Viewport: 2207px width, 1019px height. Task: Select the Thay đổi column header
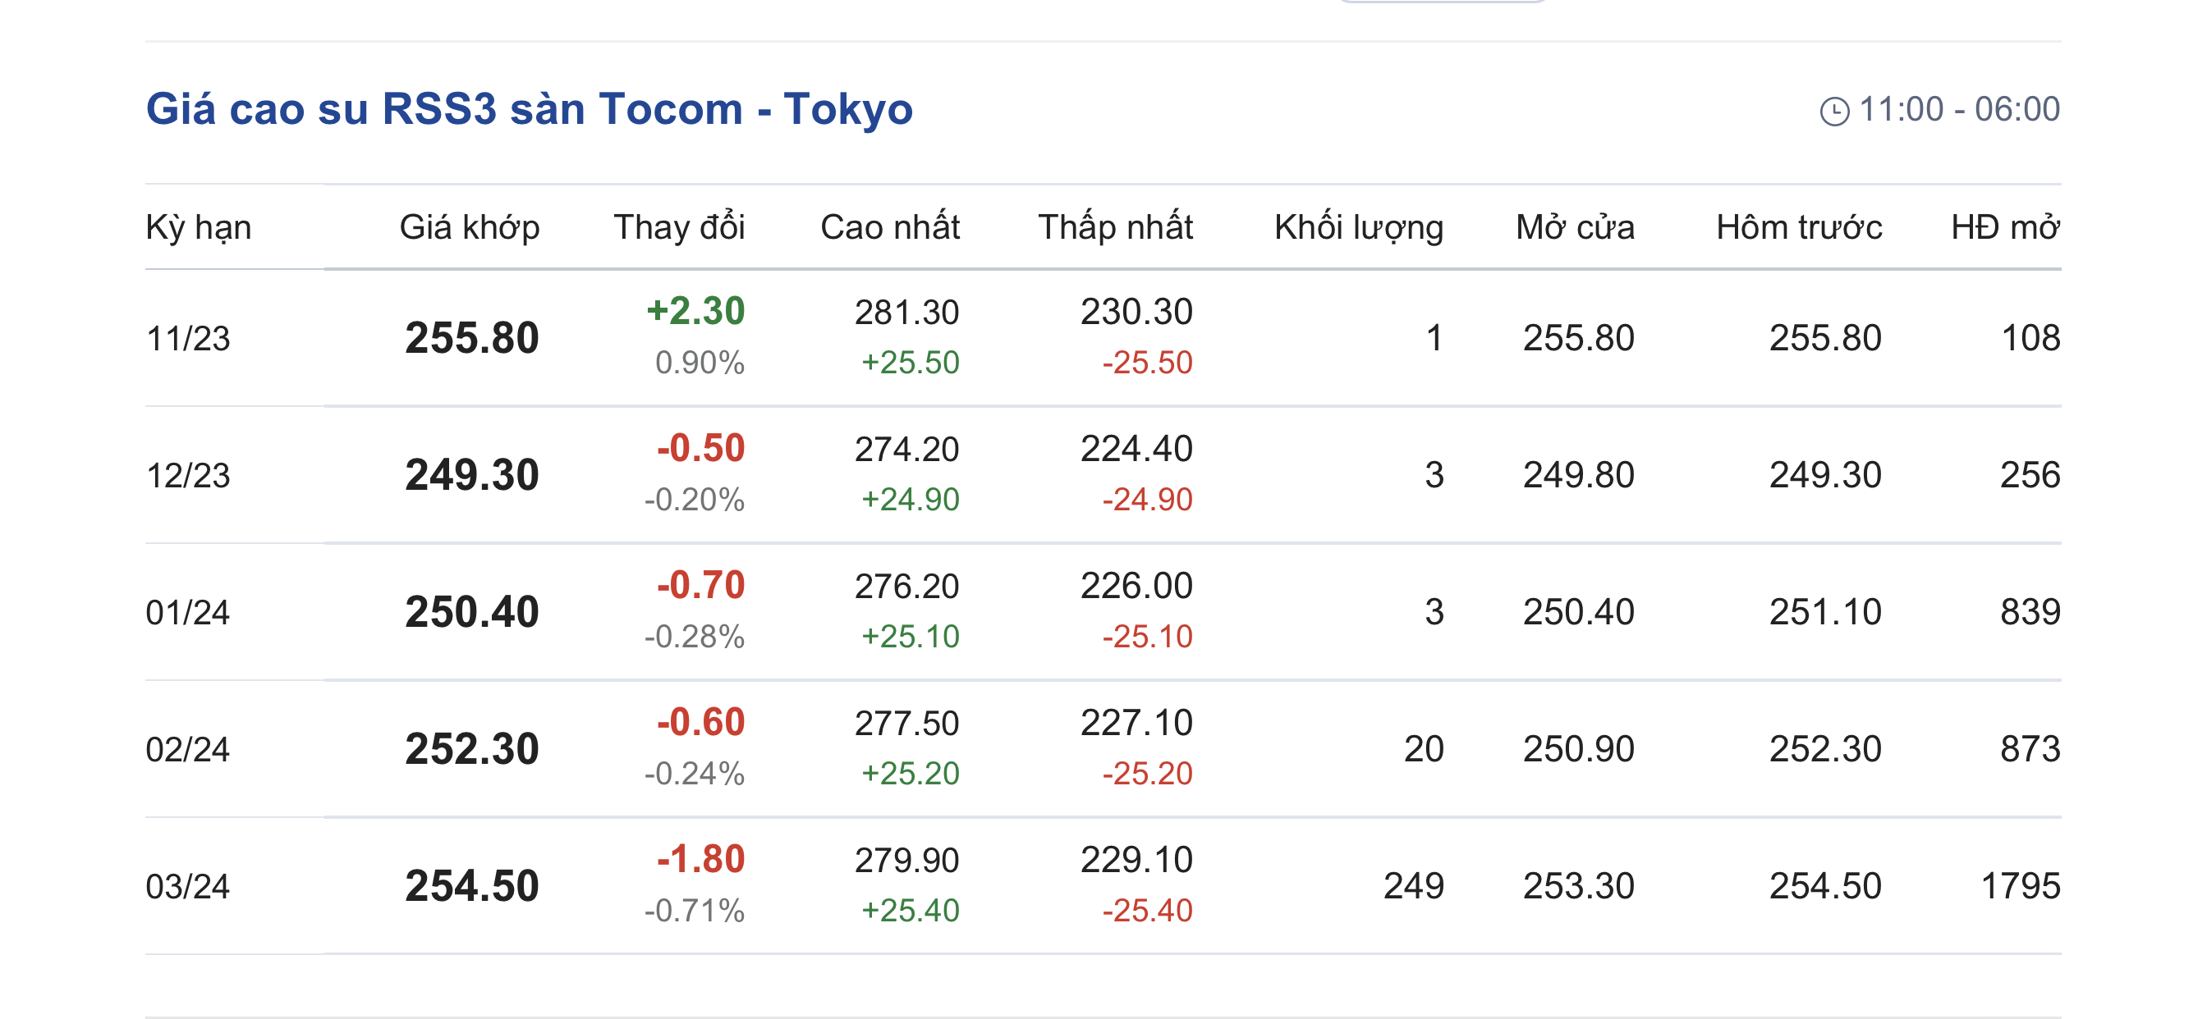(679, 228)
